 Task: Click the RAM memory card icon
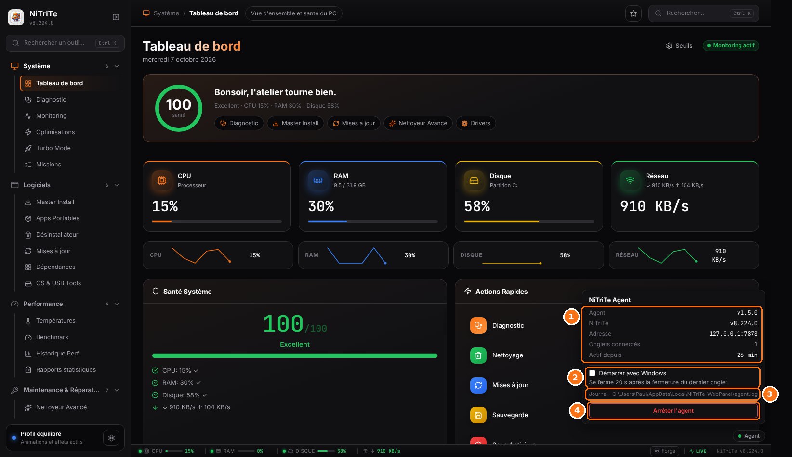(x=318, y=180)
